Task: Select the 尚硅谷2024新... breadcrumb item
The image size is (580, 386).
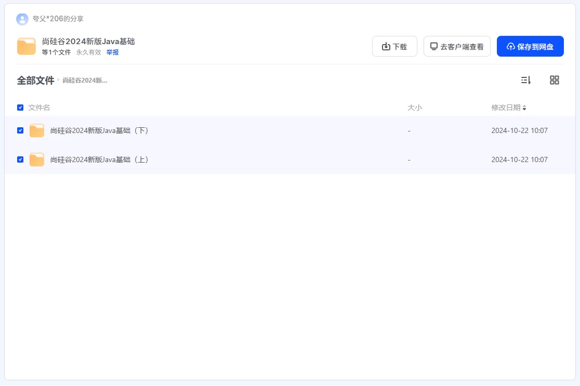Action: tap(85, 81)
